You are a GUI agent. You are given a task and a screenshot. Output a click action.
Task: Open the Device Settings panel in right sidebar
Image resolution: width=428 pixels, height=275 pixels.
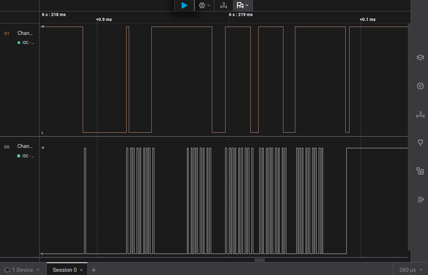coord(420,58)
